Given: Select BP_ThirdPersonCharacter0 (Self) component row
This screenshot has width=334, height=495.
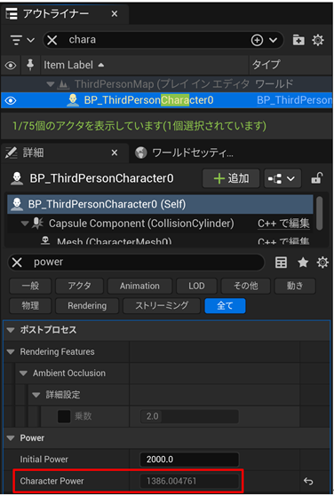Looking at the screenshot, I should pos(160,204).
